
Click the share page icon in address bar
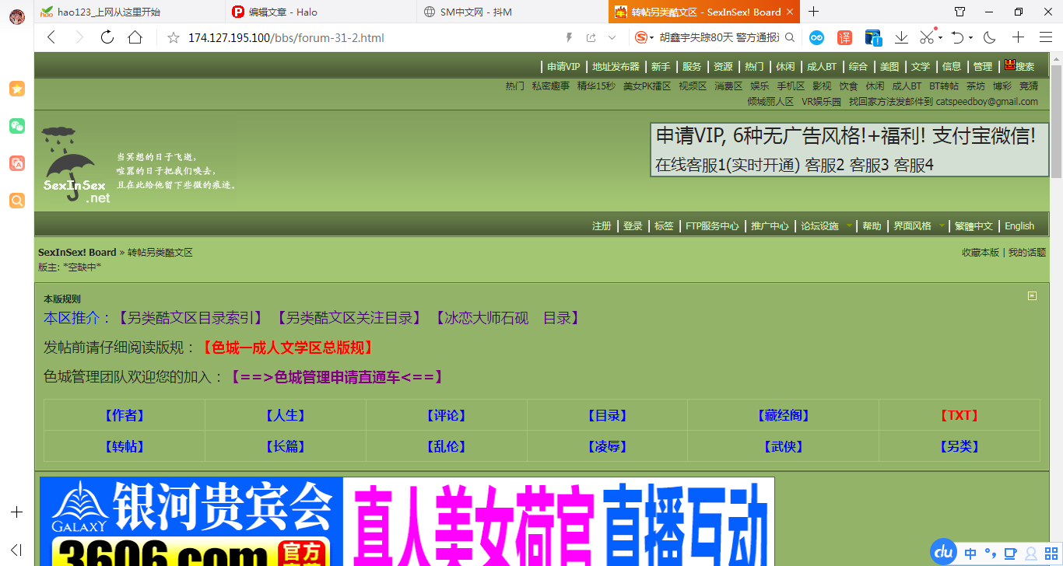591,37
